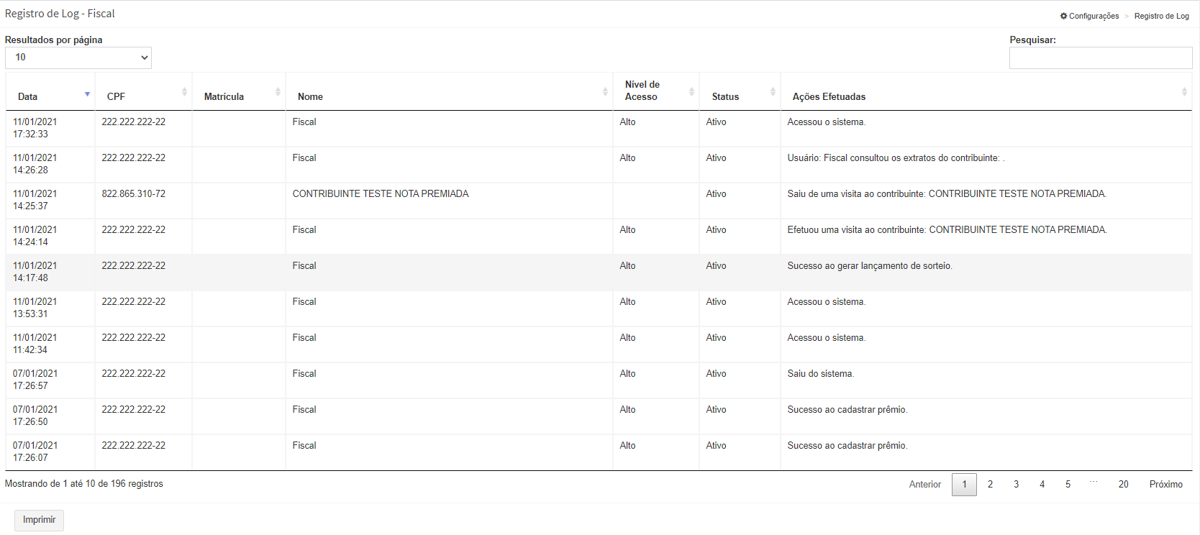Screen dimensions: 1200x535
Task: Go to page 3 of results
Action: click(1016, 485)
